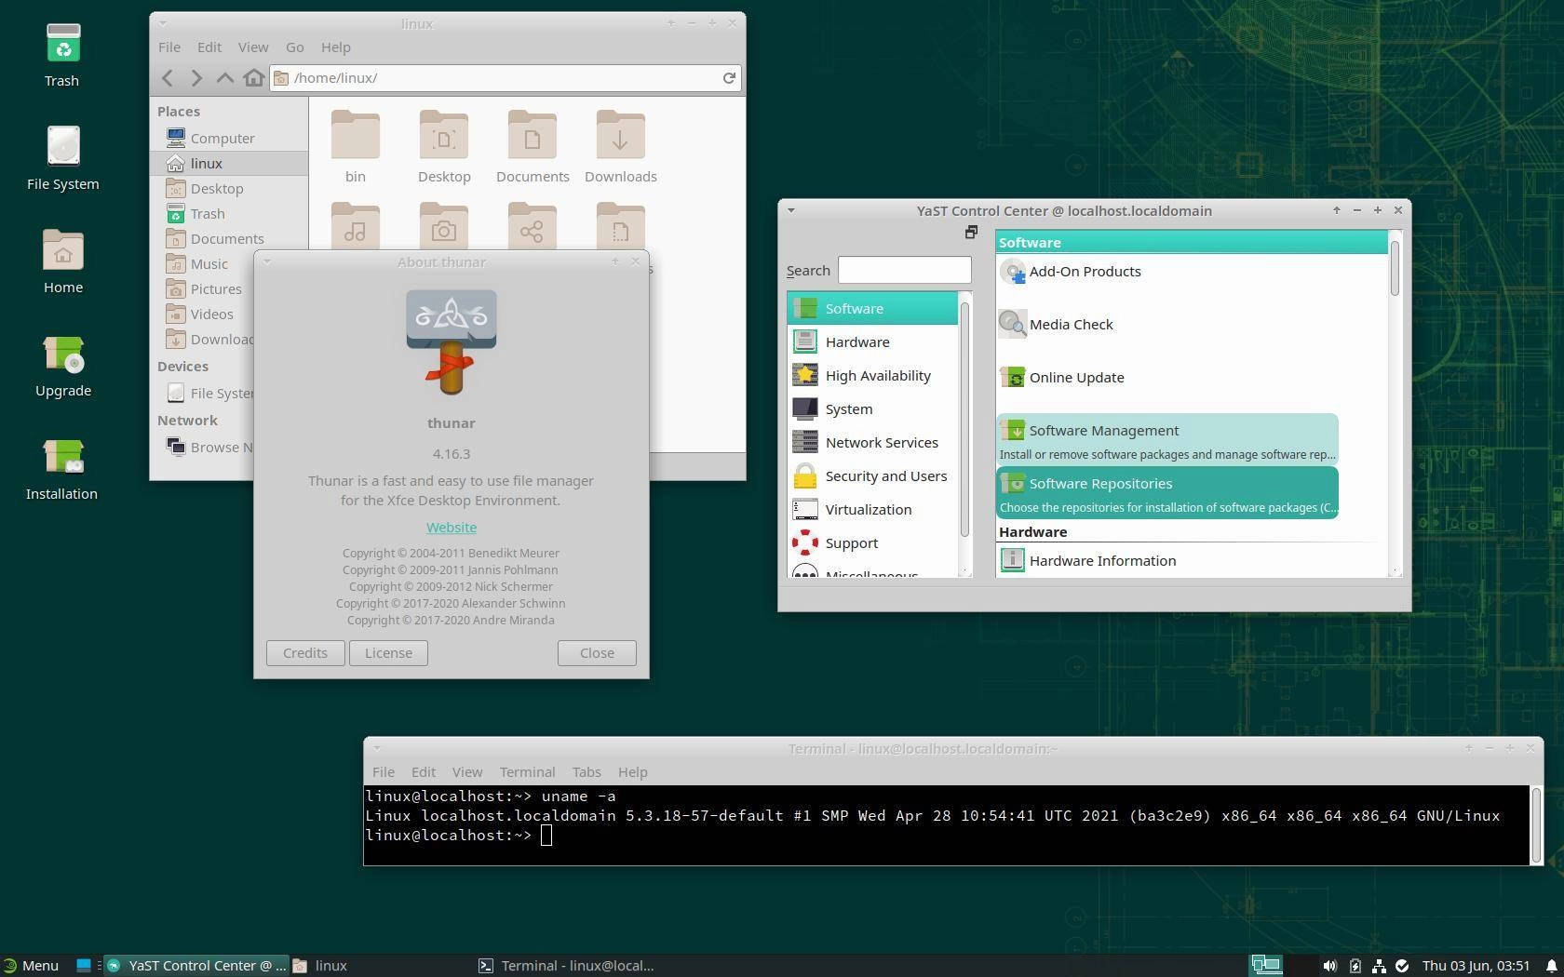Viewport: 1564px width, 977px height.
Task: Open Software Repositories module in YaST
Action: [x=1167, y=493]
